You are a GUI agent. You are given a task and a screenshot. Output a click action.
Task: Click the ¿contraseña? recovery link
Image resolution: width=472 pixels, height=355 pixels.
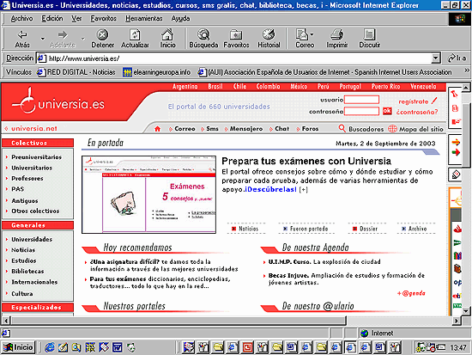click(417, 112)
